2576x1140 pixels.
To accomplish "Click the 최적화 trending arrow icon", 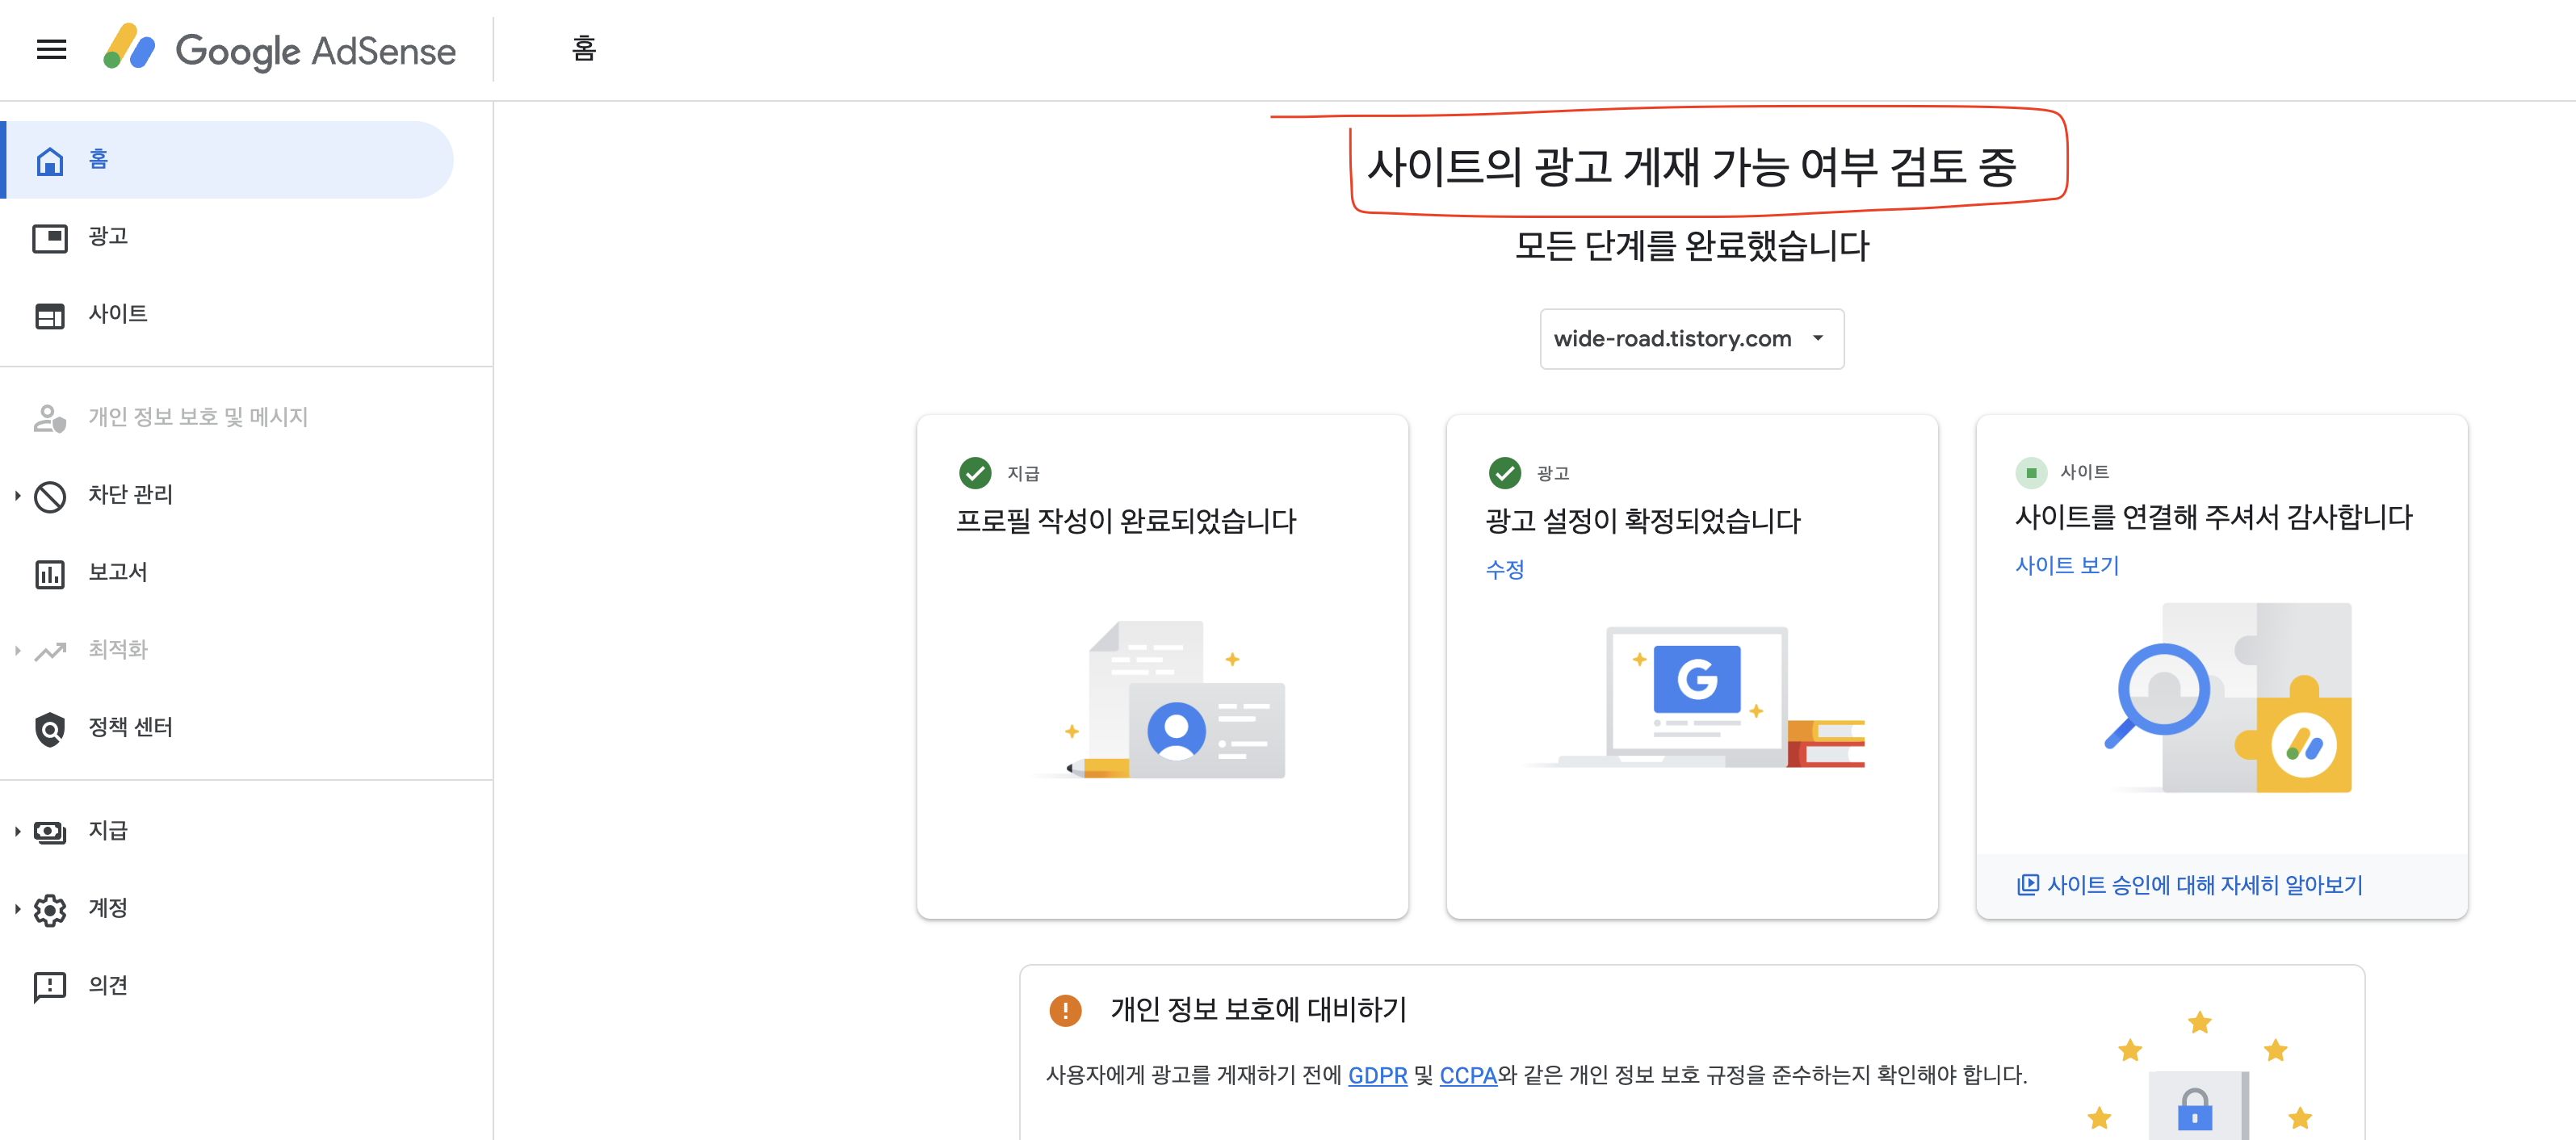I will tap(50, 651).
